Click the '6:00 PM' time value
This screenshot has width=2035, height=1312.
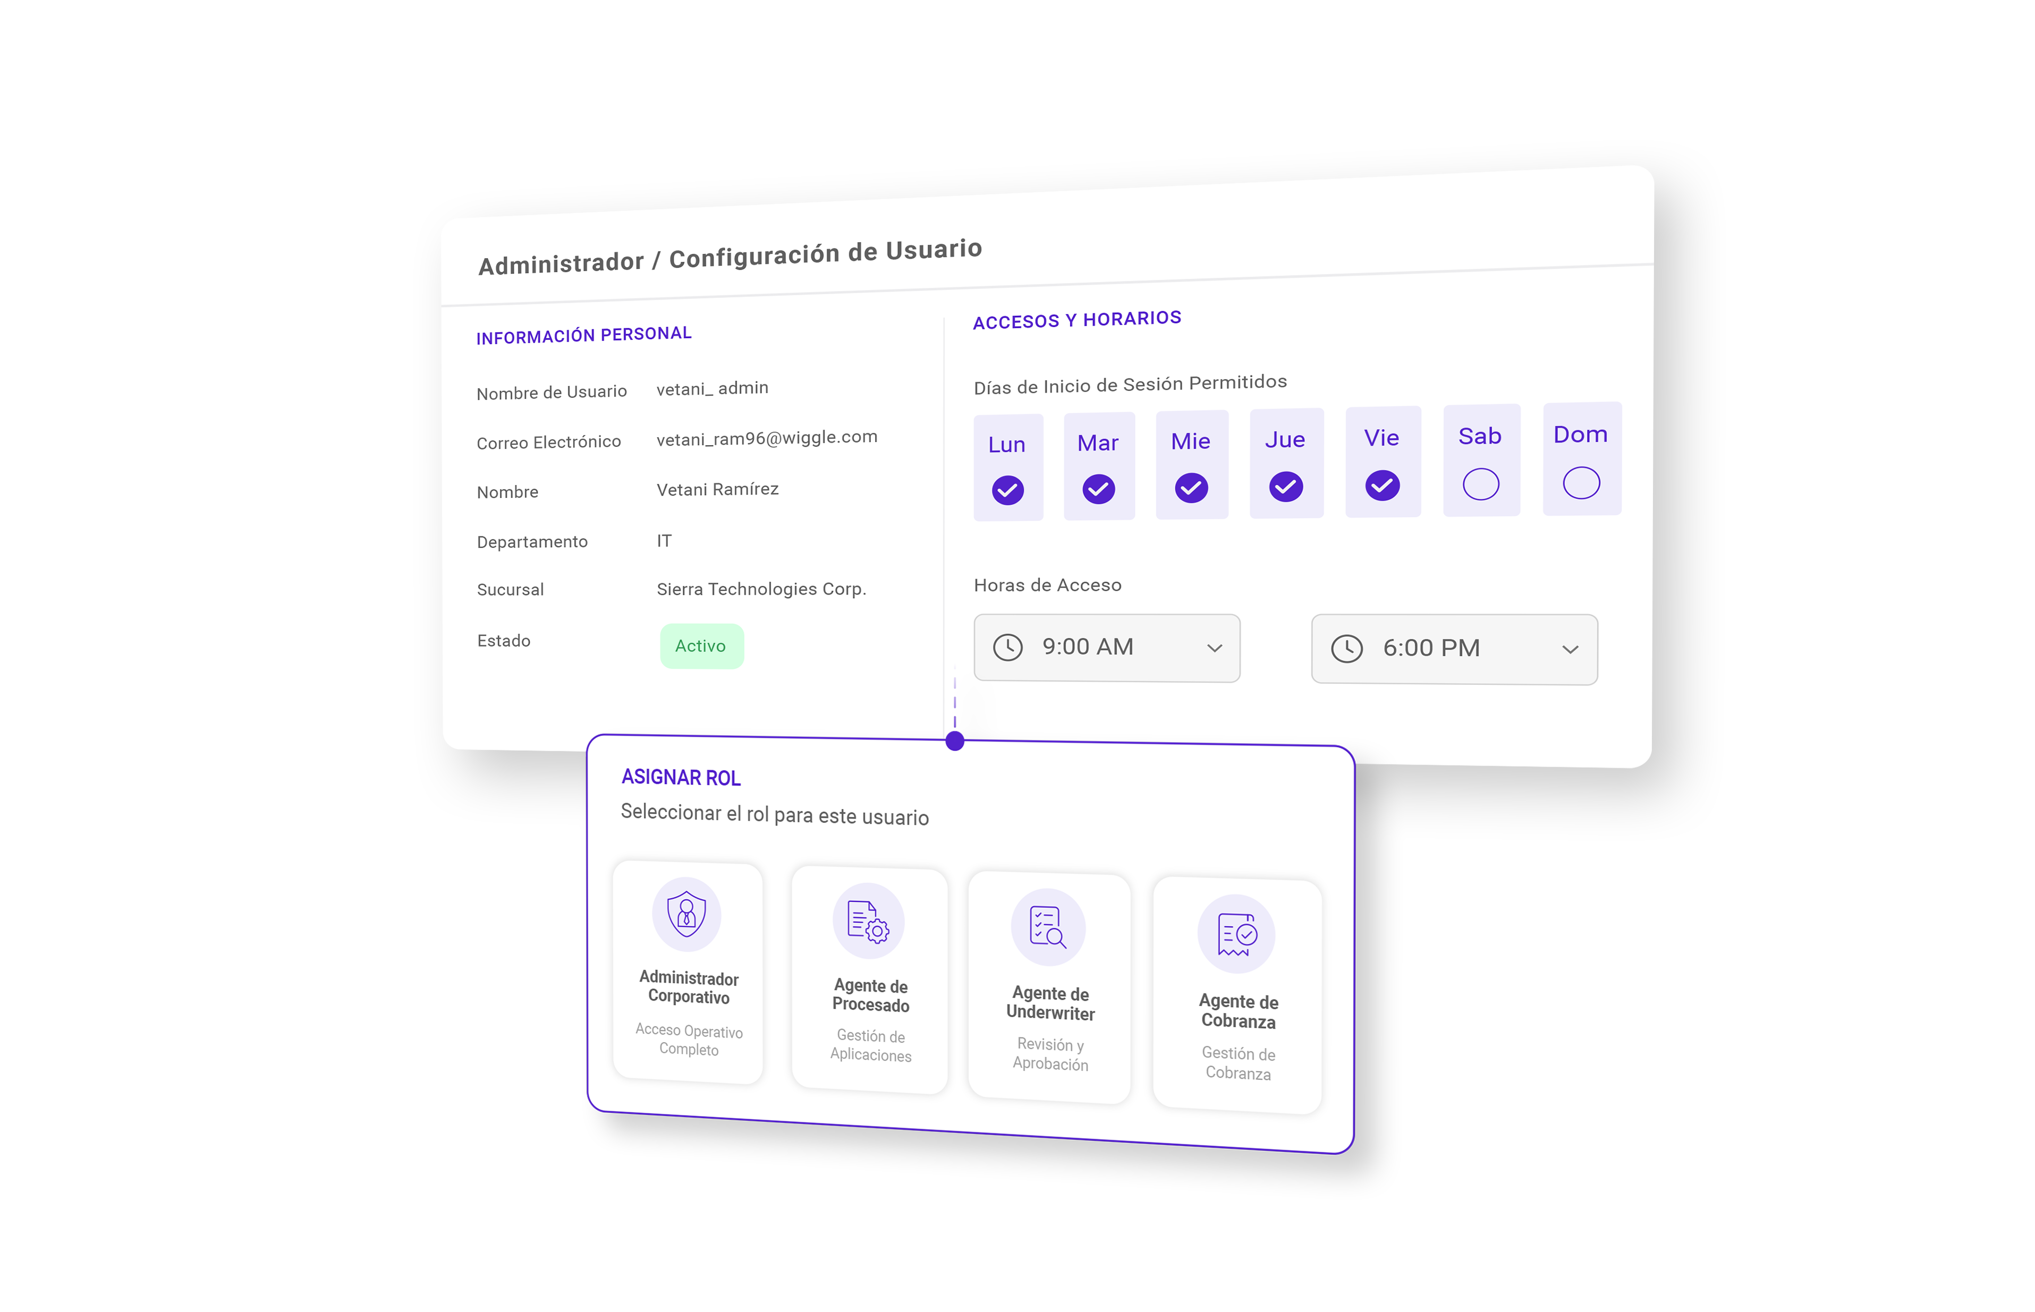(x=1431, y=649)
